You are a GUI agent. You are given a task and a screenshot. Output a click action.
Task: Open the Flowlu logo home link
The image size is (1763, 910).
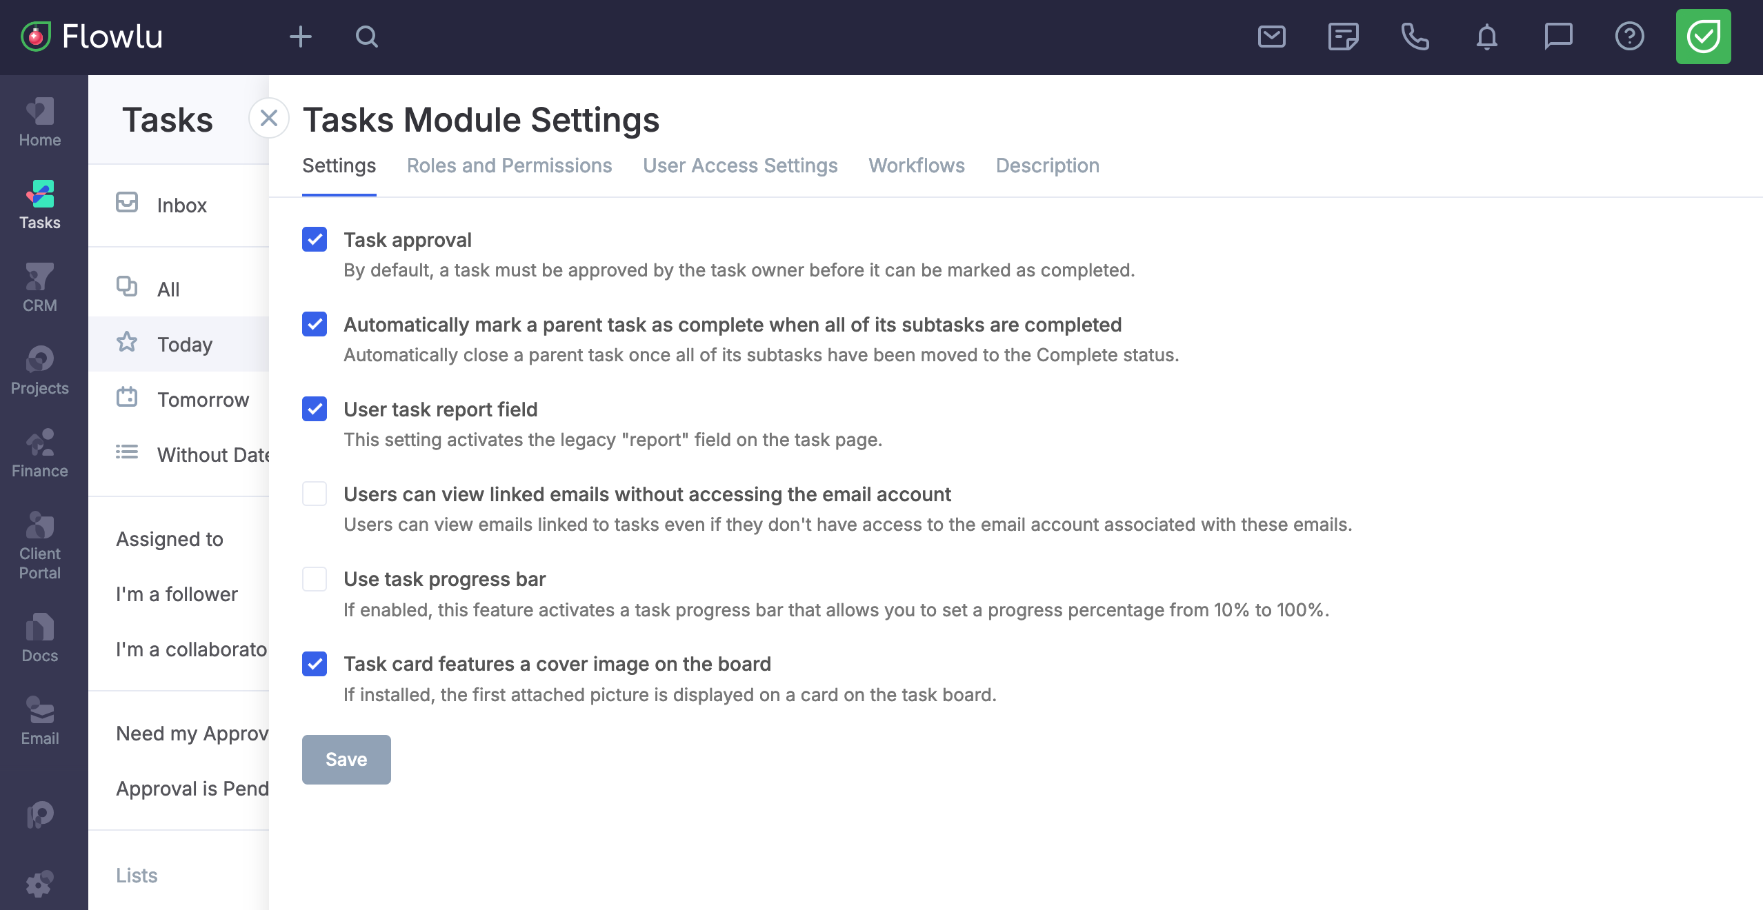92,37
